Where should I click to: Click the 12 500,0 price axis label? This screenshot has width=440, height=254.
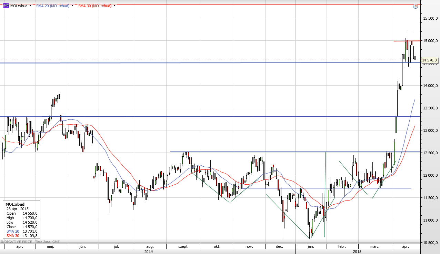[430, 153]
